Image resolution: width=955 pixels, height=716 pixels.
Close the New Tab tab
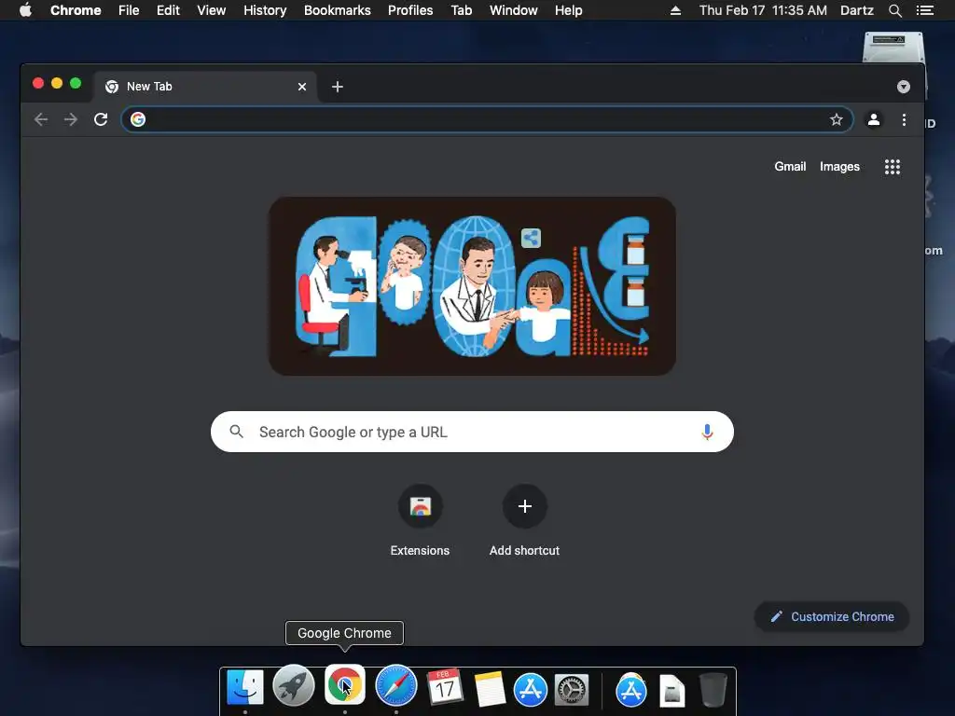click(302, 87)
